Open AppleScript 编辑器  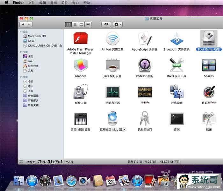coord(145,38)
